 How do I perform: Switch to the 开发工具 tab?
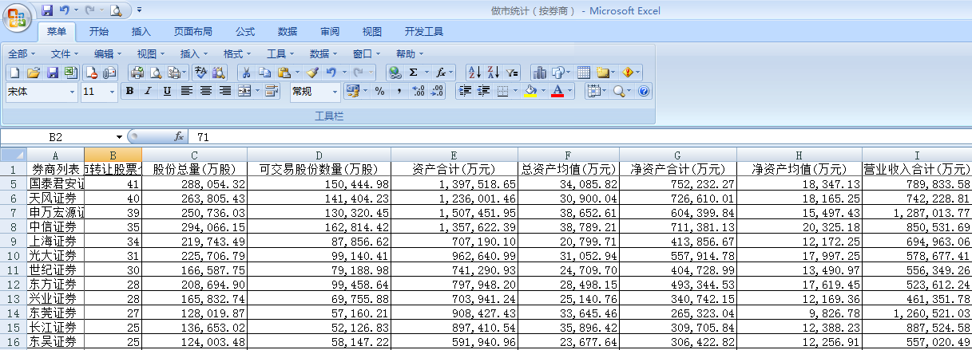(424, 32)
